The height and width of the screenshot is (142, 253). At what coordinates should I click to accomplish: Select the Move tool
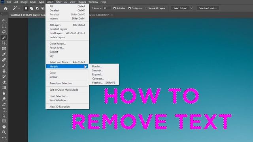(4, 21)
